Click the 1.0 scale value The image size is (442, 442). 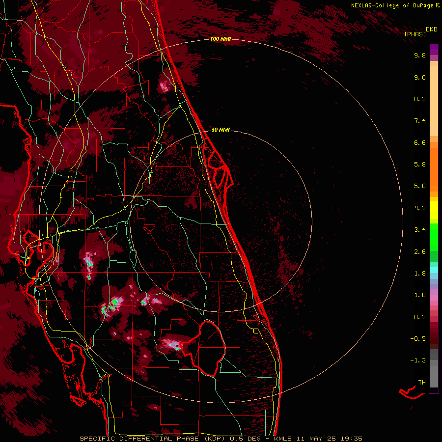[x=420, y=295]
